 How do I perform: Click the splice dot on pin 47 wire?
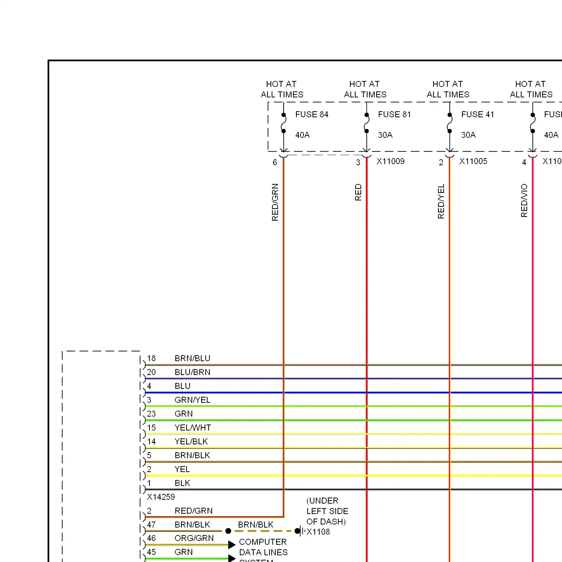[x=228, y=531]
